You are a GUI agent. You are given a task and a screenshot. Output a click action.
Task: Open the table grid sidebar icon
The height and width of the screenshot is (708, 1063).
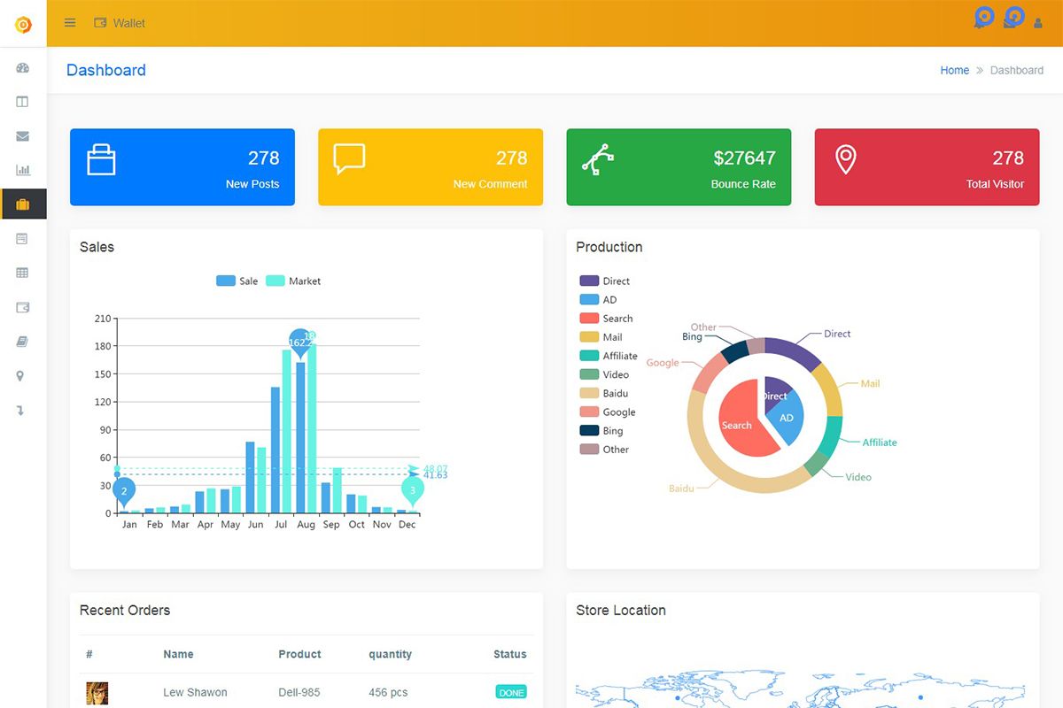point(23,273)
